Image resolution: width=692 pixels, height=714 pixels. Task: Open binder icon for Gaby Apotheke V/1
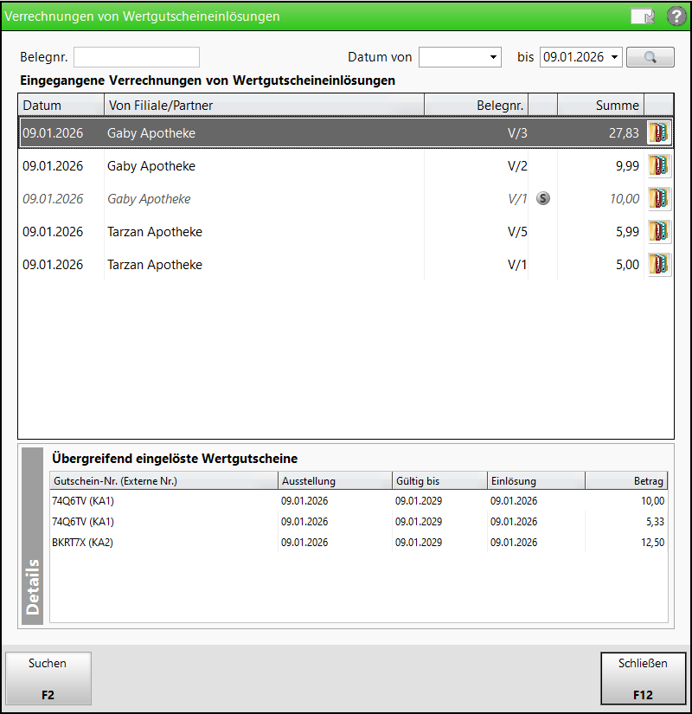659,199
